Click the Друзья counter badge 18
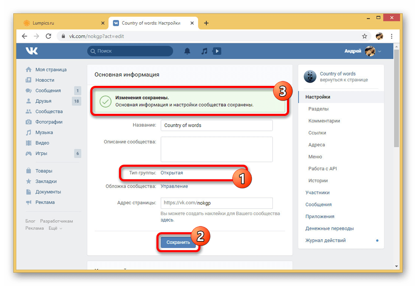Image resolution: width=416 pixels, height=286 pixels. [77, 101]
